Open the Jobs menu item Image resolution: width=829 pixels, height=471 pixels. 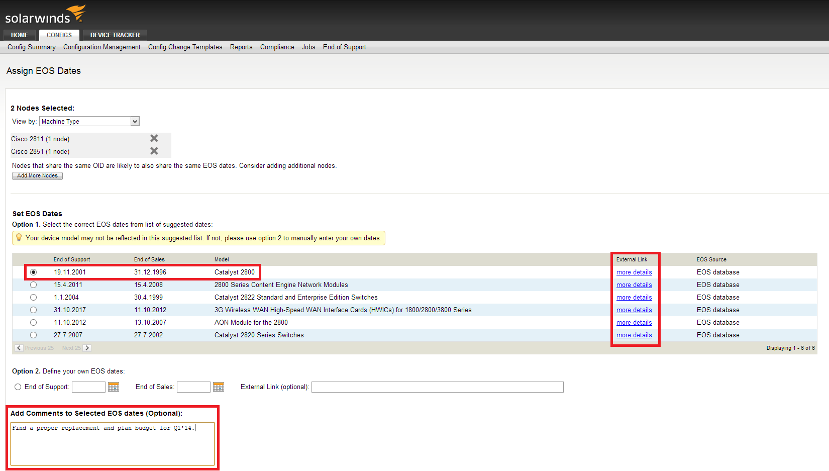pos(308,47)
